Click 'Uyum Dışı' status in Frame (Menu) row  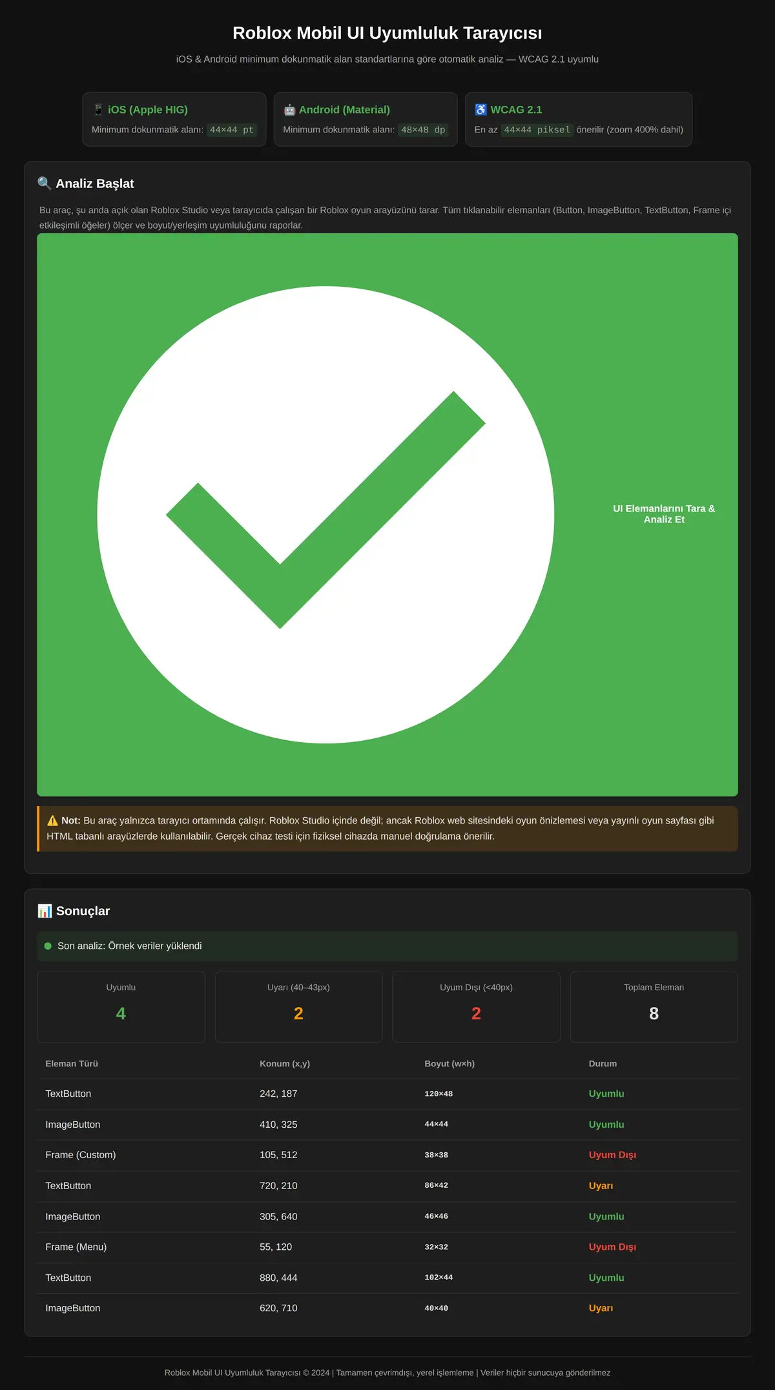[x=612, y=1247]
